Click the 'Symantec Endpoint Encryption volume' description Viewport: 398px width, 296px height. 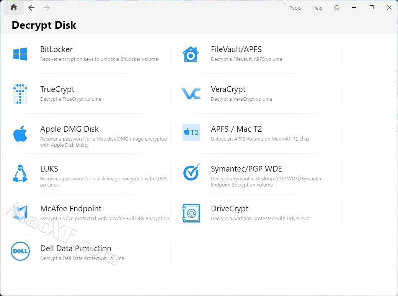(266, 182)
